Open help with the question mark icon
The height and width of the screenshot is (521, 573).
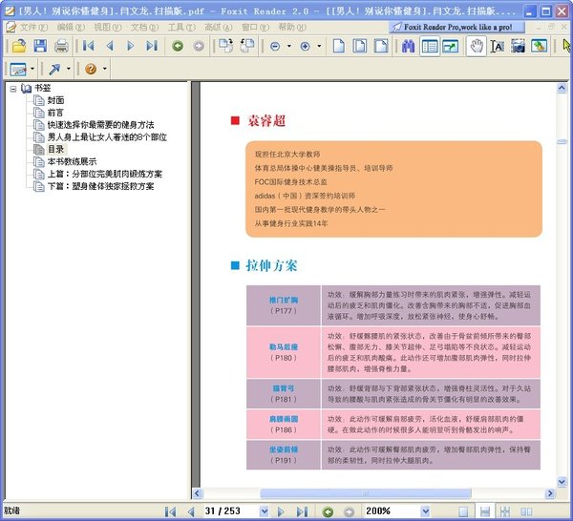[91, 69]
